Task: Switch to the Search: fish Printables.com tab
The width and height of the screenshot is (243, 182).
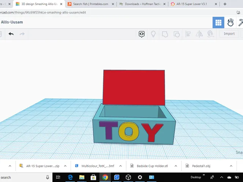Action: (91, 4)
